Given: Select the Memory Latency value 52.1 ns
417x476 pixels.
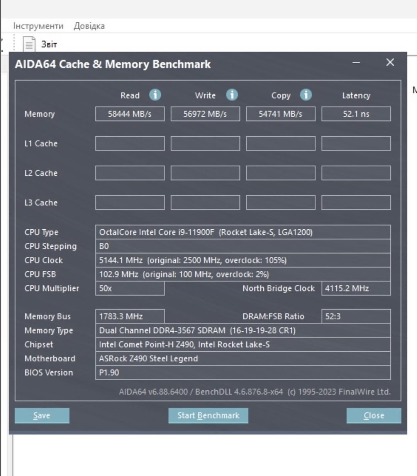Looking at the screenshot, I should click(x=356, y=114).
